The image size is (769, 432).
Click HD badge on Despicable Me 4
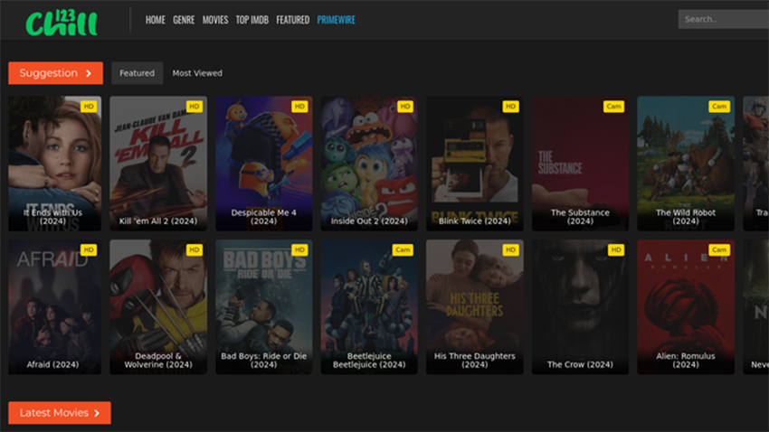(x=299, y=107)
